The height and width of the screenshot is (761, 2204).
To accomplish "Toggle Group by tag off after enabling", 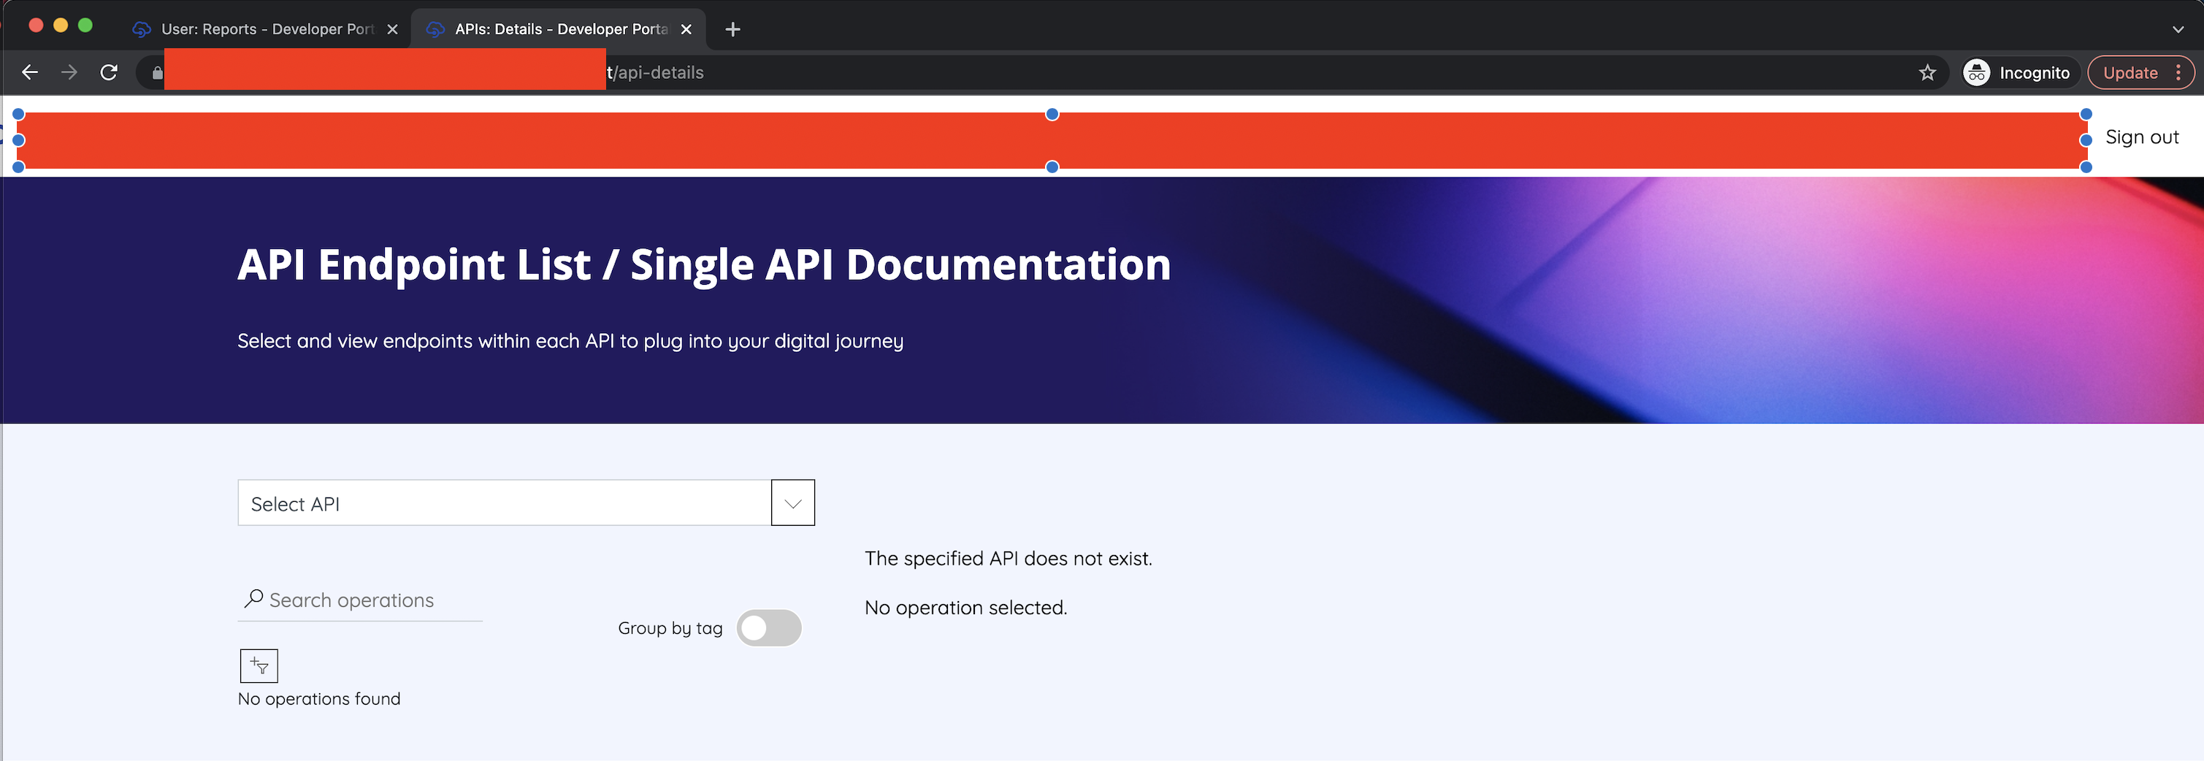I will click(x=768, y=627).
